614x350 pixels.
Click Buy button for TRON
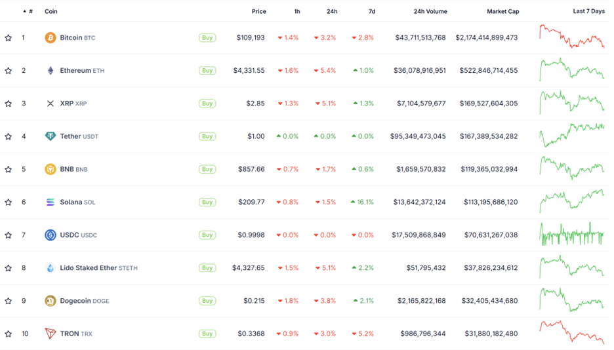[x=207, y=334]
